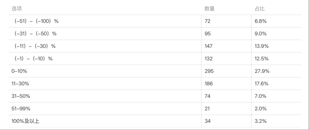Click the quantity value 132

pyautogui.click(x=209, y=59)
